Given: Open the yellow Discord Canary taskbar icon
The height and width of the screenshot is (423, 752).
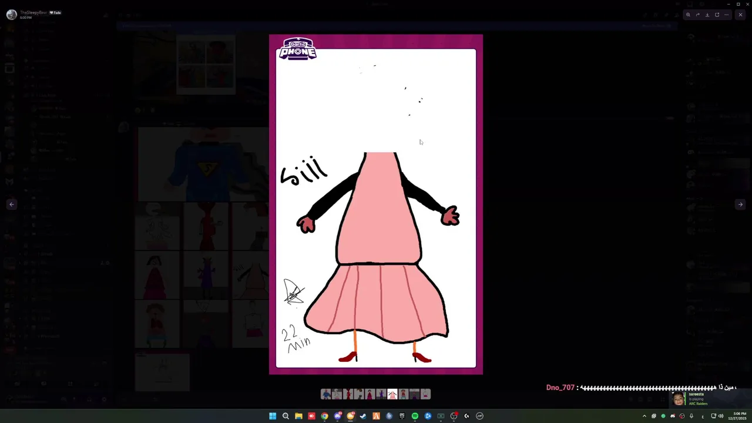Looking at the screenshot, I should pos(350,416).
